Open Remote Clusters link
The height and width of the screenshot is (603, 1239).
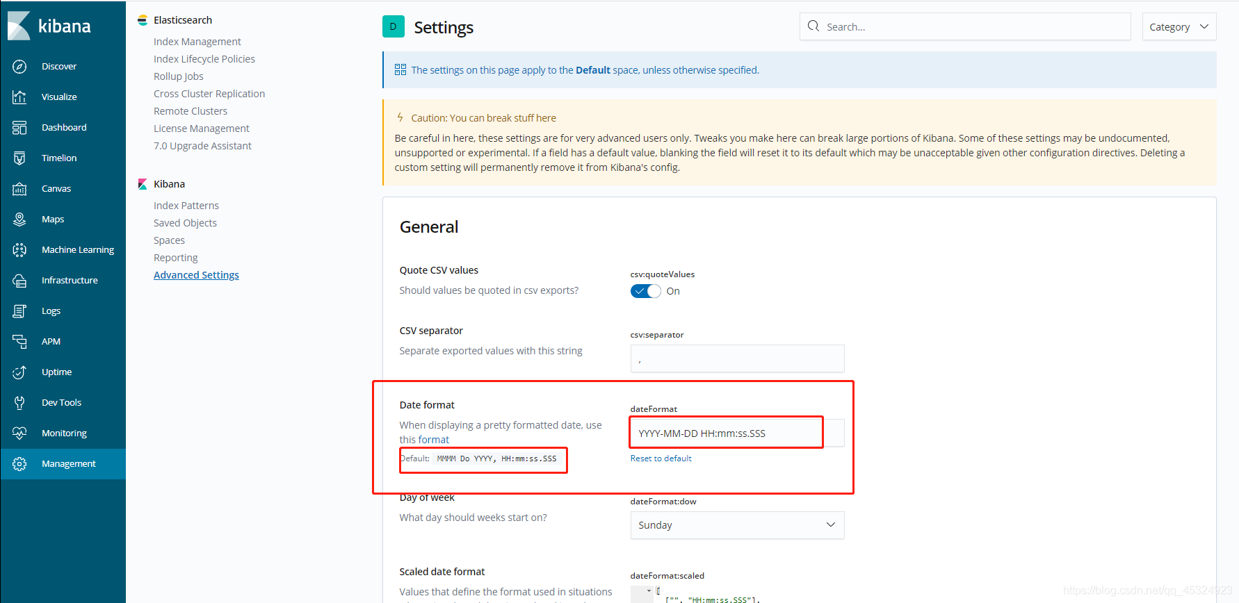(x=191, y=111)
